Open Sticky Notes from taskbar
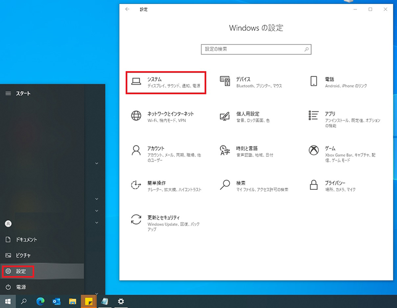This screenshot has height=308, width=397. coord(89,302)
